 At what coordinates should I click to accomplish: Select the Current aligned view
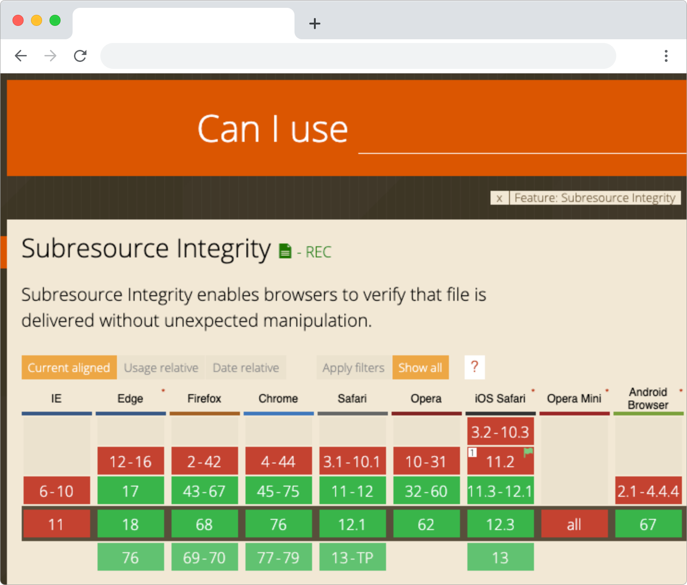point(69,367)
